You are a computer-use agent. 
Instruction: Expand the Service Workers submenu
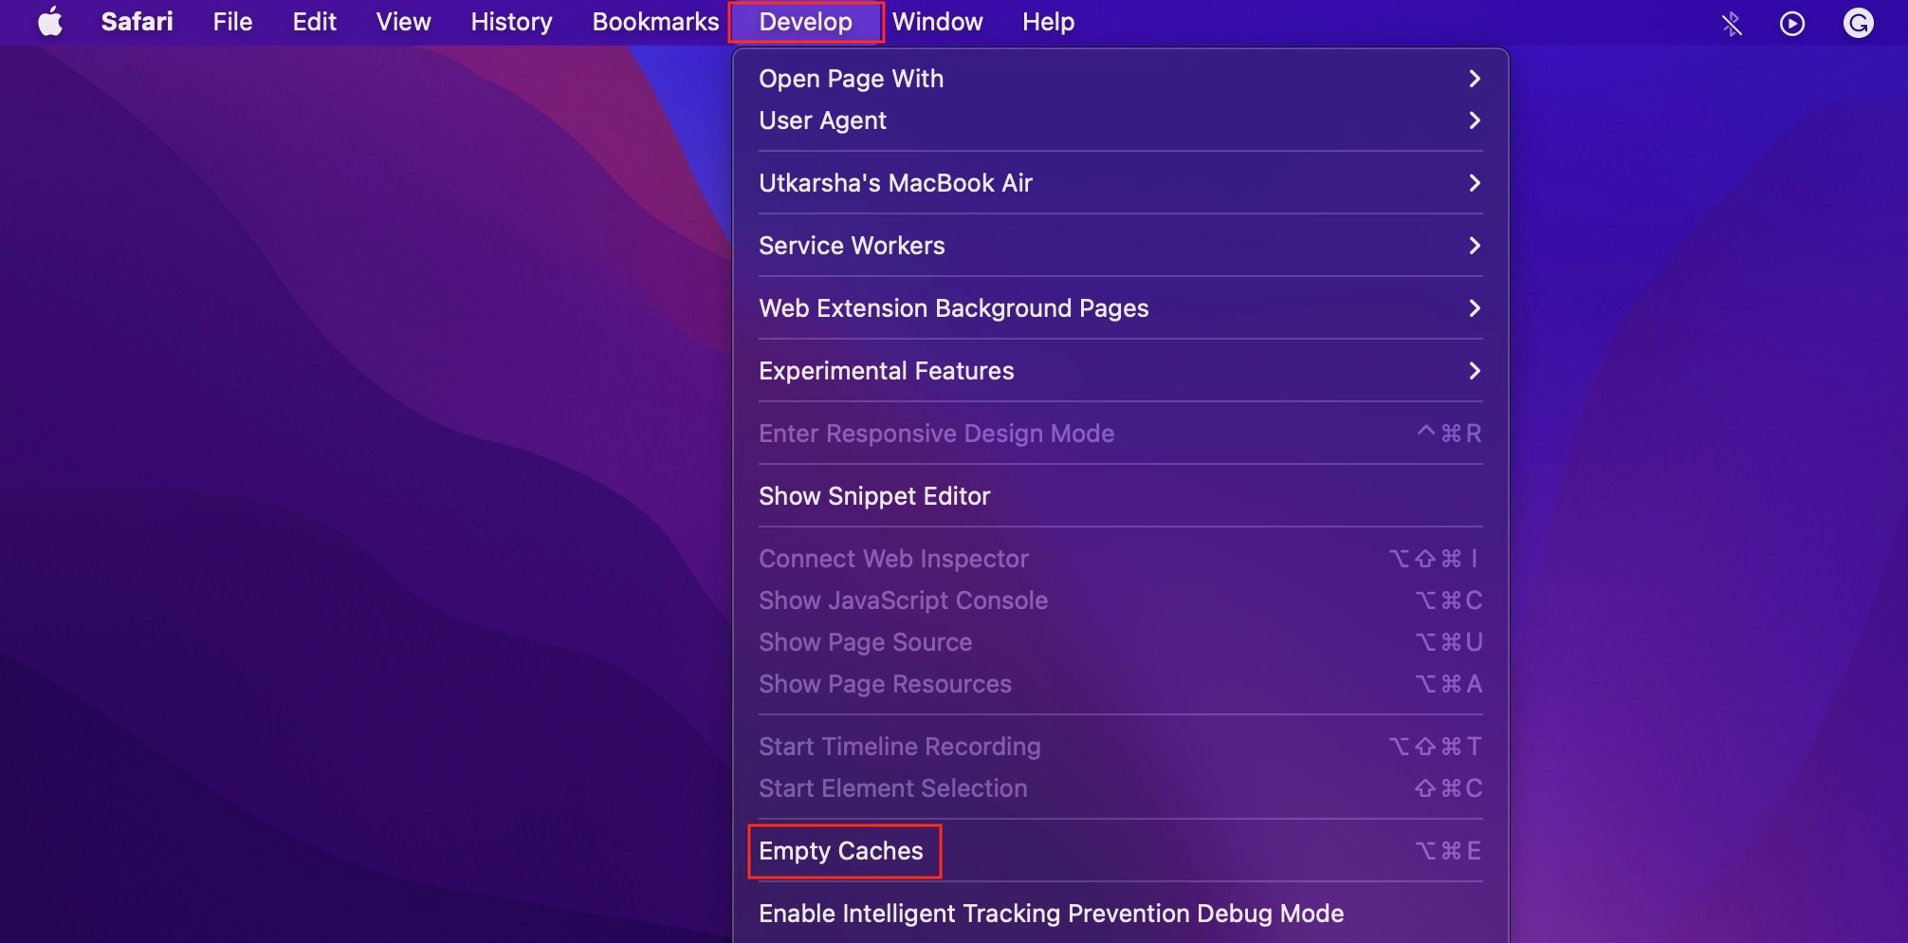pyautogui.click(x=1120, y=246)
